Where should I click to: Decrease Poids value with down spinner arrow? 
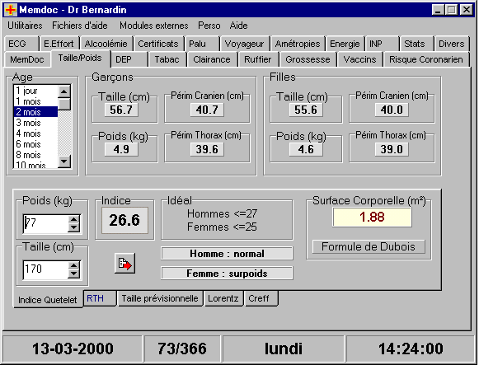click(73, 228)
